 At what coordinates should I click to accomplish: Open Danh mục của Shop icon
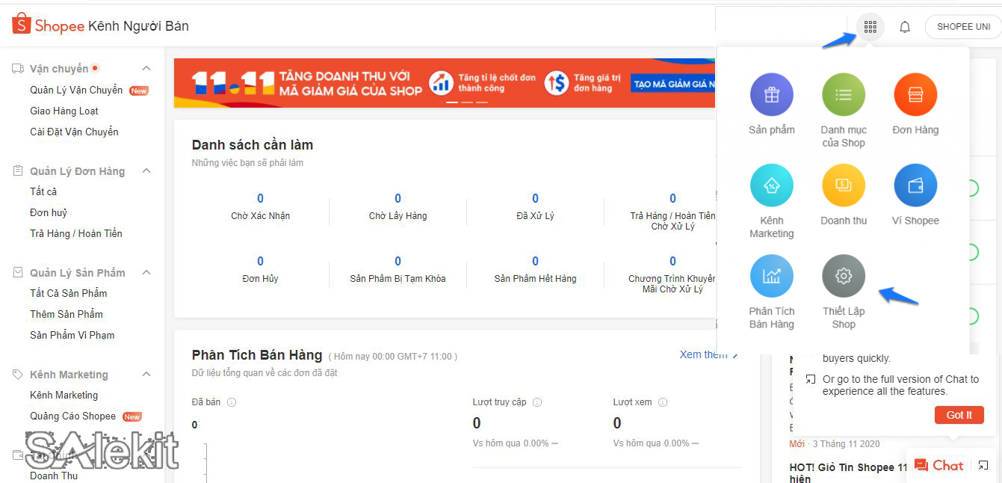pyautogui.click(x=843, y=94)
